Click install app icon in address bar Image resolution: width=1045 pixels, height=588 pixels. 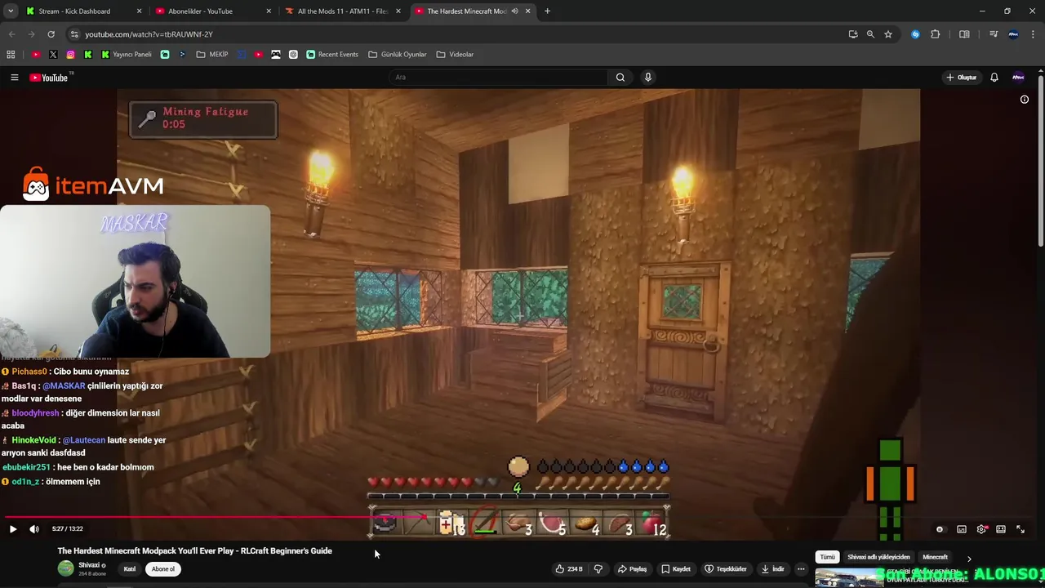853,34
